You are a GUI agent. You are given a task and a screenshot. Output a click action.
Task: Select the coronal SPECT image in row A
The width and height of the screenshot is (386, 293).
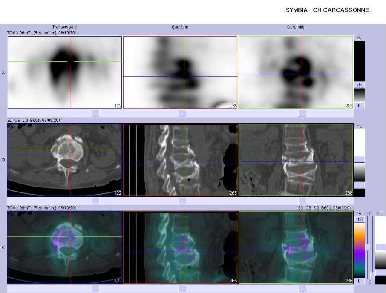(296, 72)
